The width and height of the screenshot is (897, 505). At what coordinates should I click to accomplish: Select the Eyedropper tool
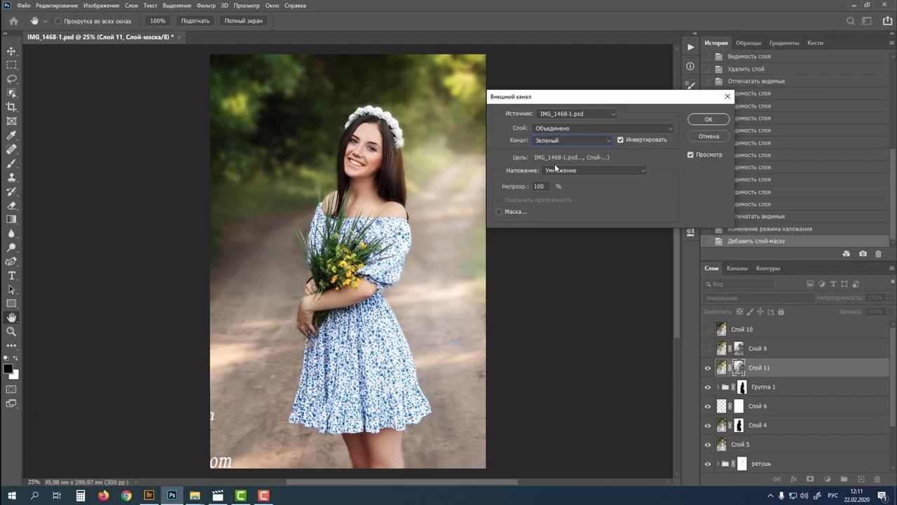click(x=11, y=135)
